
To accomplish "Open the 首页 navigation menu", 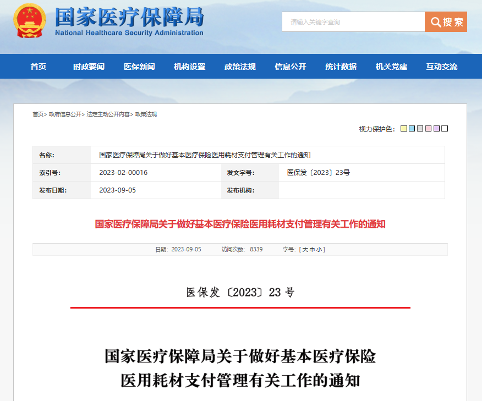I will tap(39, 66).
